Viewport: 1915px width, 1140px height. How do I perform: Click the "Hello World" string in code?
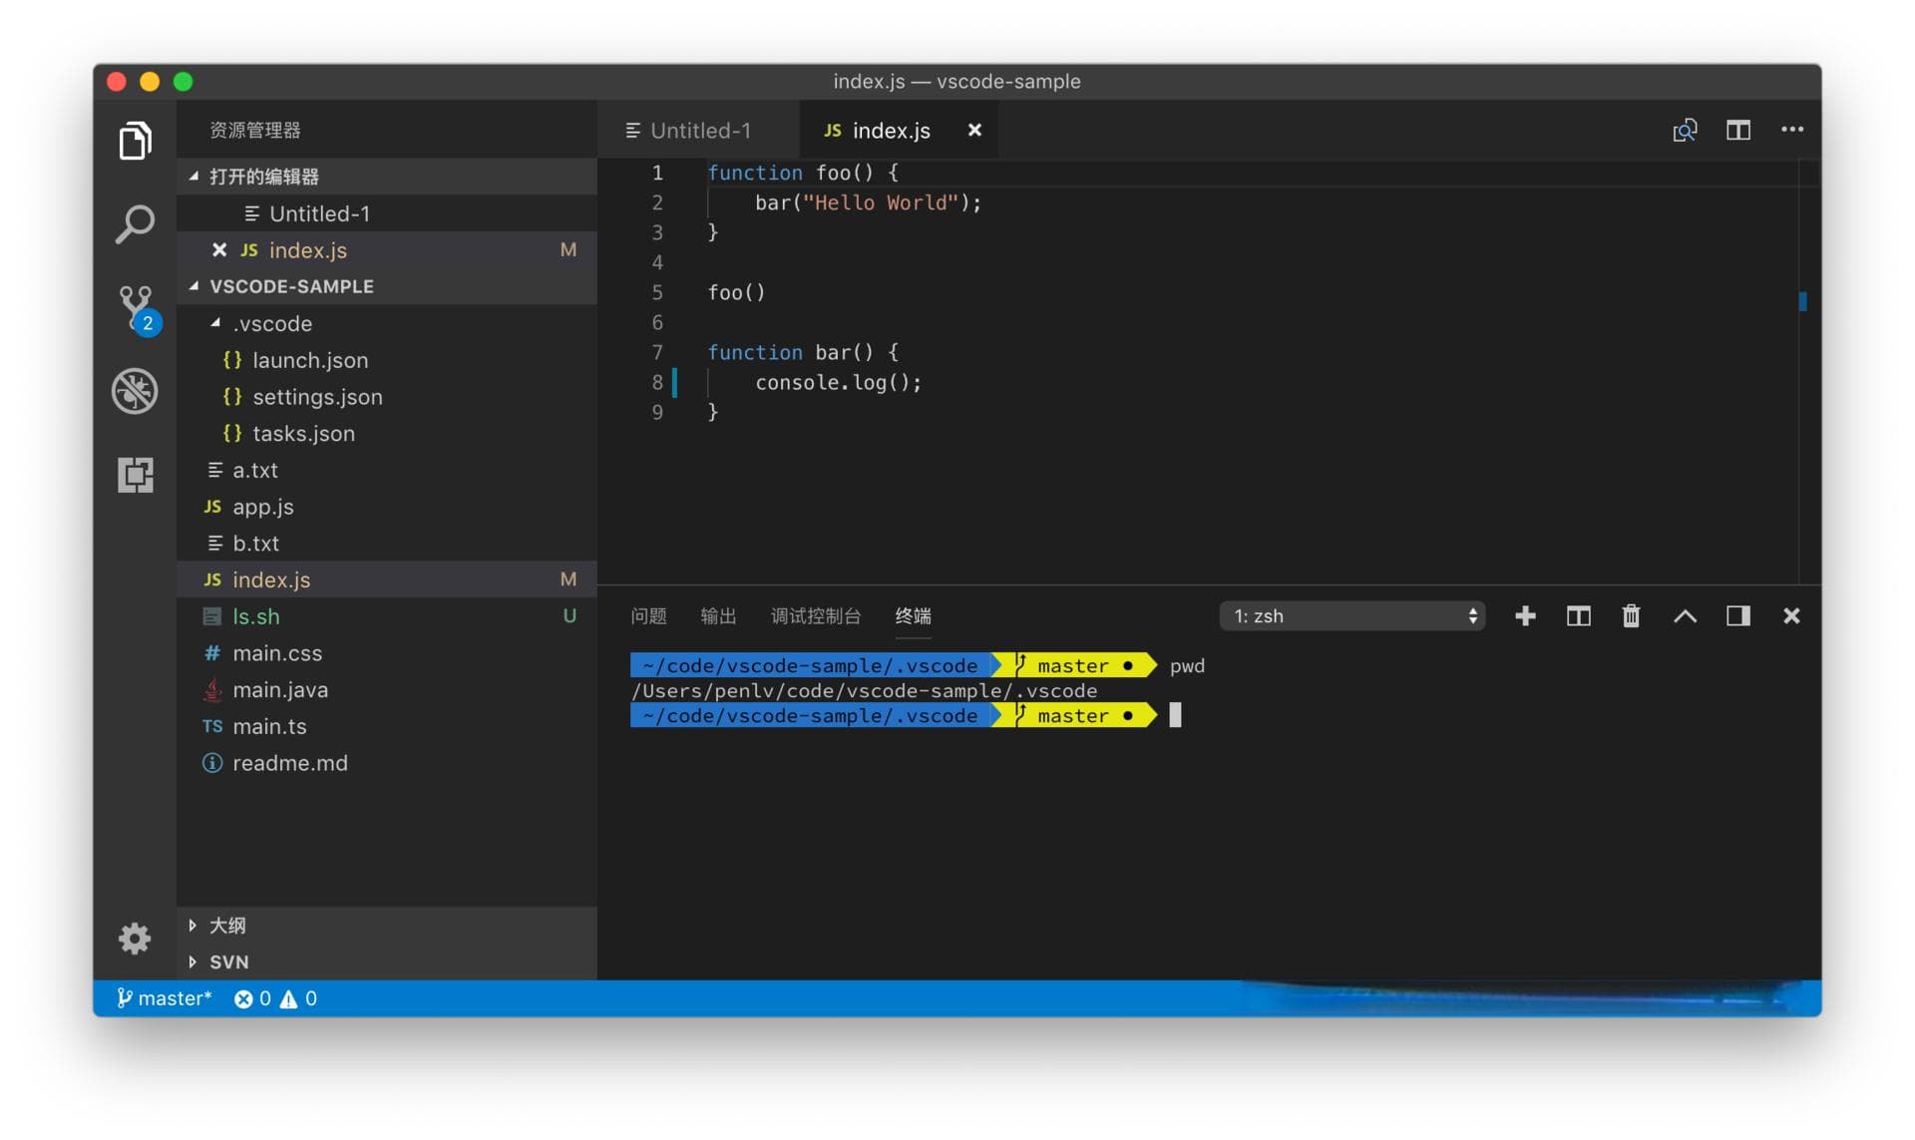(880, 202)
